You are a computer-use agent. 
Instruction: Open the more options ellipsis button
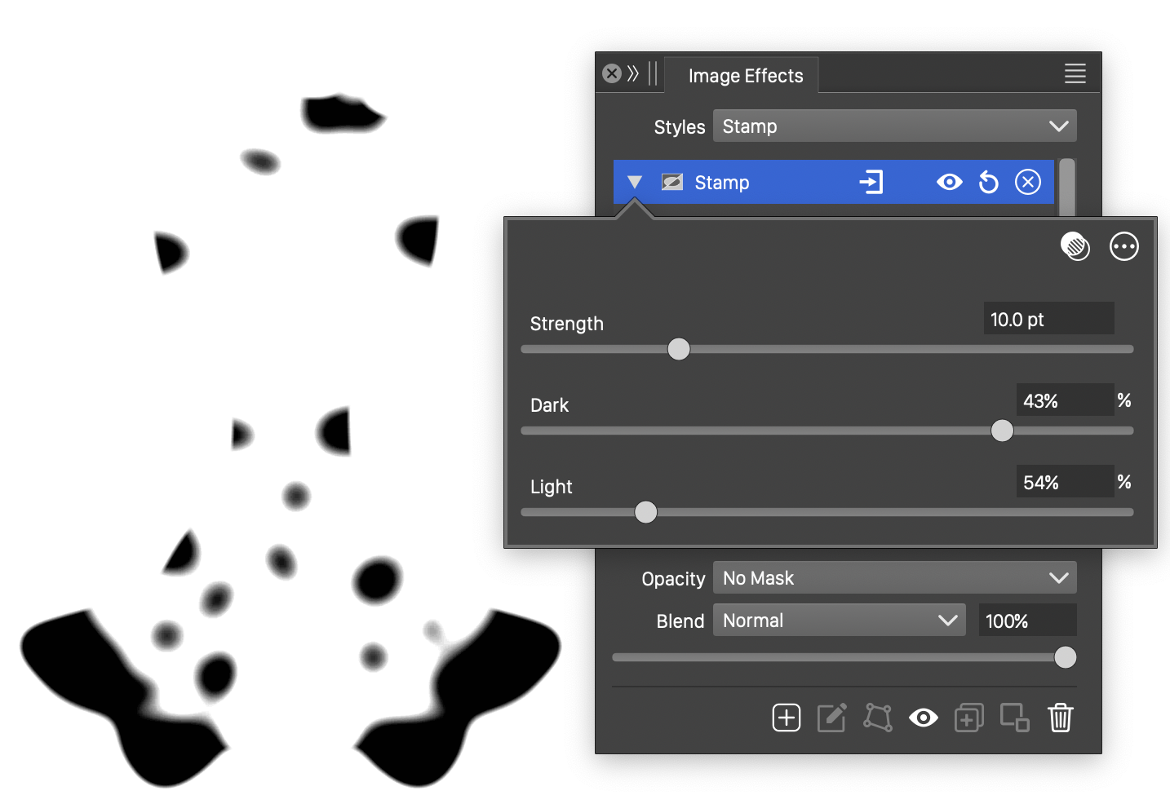tap(1123, 246)
